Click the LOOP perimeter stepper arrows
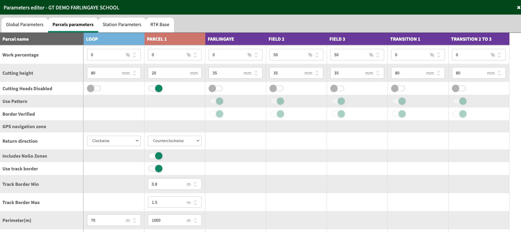Image resolution: width=521 pixels, height=232 pixels. 134,220
